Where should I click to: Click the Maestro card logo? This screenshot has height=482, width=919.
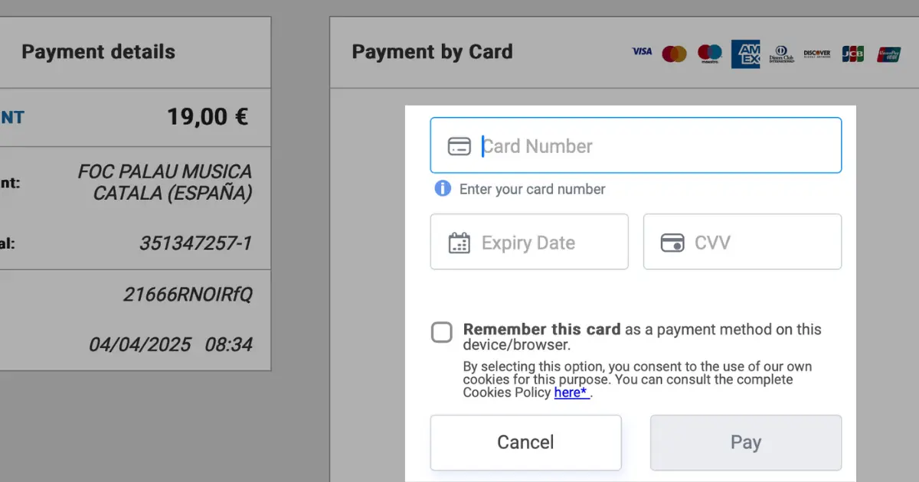tap(710, 54)
